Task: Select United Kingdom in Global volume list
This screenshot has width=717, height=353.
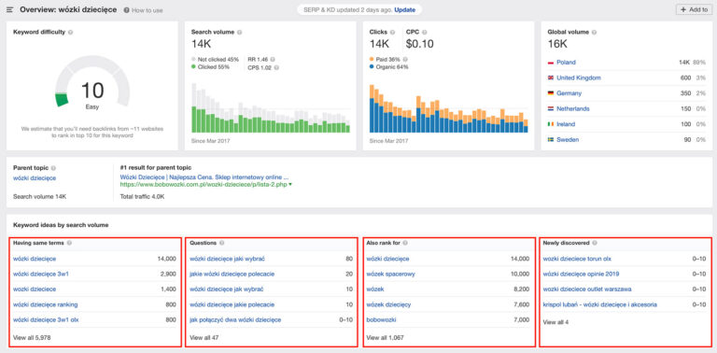Action: point(579,78)
